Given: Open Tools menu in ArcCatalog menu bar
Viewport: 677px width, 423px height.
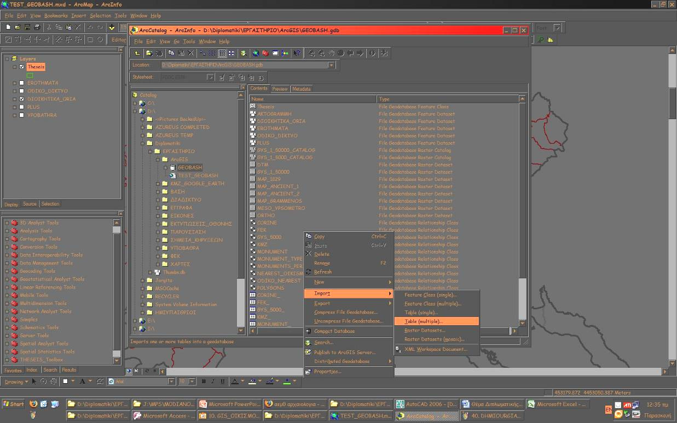Looking at the screenshot, I should 189,42.
